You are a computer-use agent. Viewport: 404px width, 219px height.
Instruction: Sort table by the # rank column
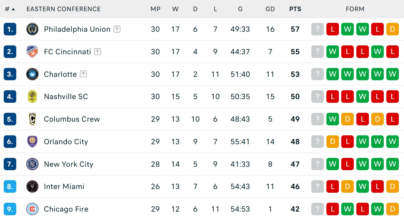click(x=10, y=9)
